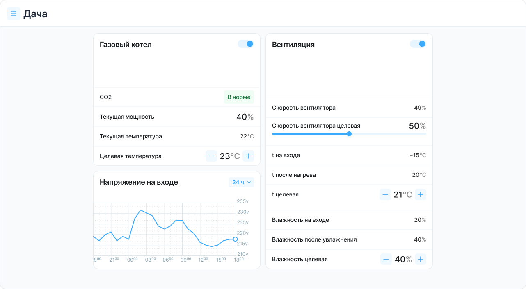The width and height of the screenshot is (526, 289).
Task: Disable the Вентиляция toggle
Action: (x=418, y=44)
